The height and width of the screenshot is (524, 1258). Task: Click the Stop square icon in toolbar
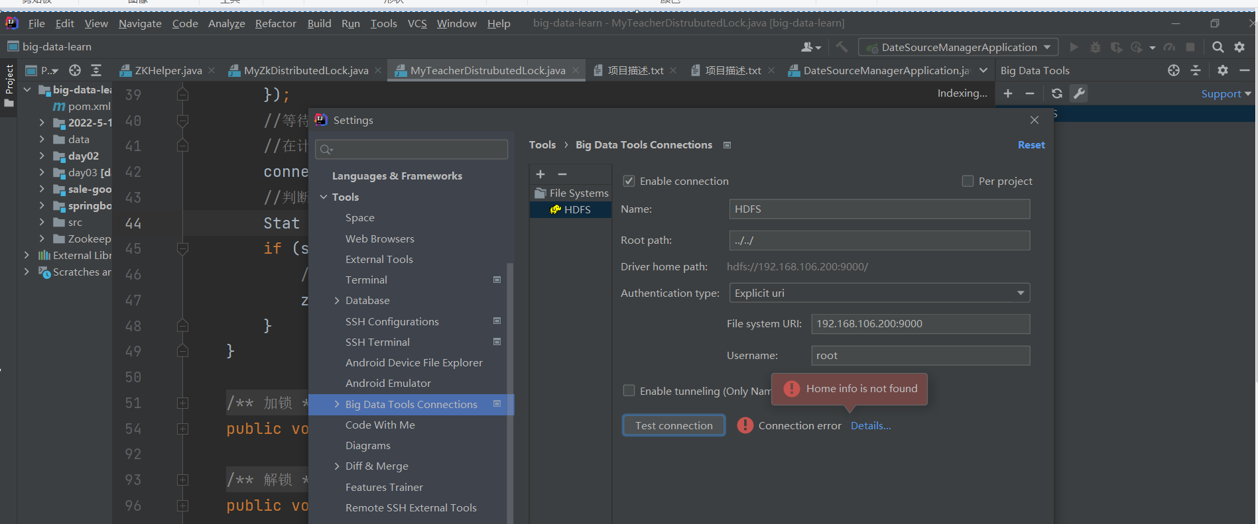1190,47
